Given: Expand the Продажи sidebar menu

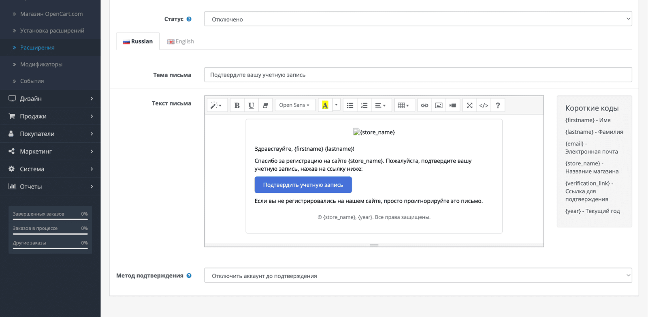Looking at the screenshot, I should (x=50, y=116).
